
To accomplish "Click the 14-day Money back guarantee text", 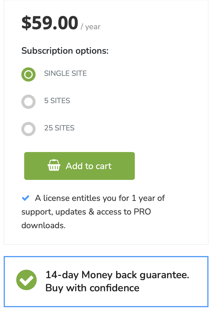I will 117,275.
